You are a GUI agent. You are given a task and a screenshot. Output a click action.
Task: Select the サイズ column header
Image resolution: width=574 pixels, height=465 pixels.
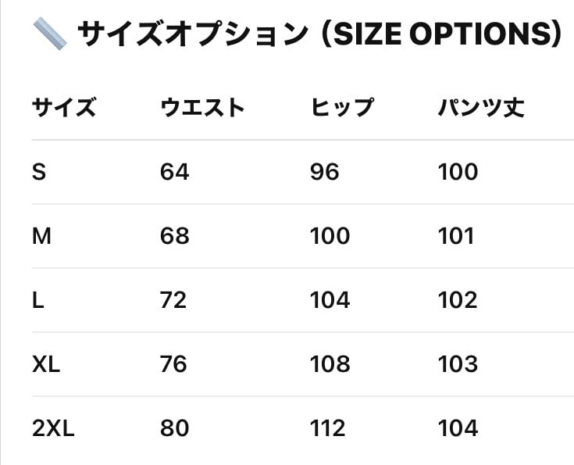pos(64,107)
